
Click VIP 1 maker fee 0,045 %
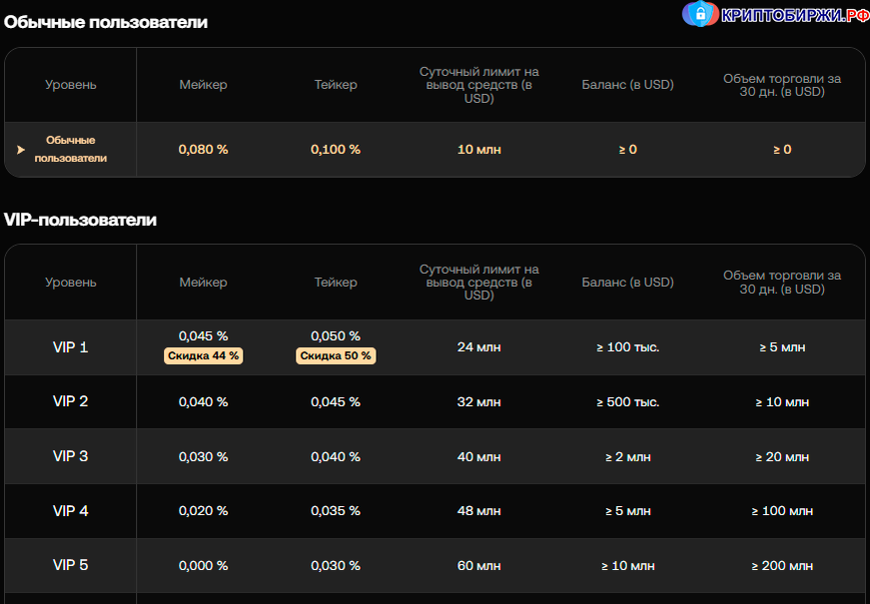pos(203,336)
